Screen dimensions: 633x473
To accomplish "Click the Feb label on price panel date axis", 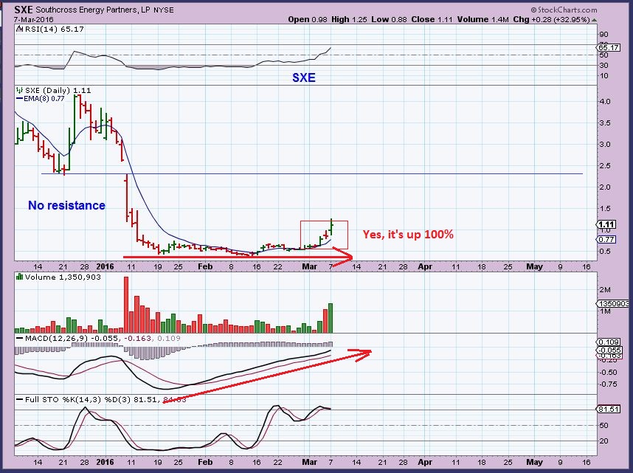I will tap(205, 267).
